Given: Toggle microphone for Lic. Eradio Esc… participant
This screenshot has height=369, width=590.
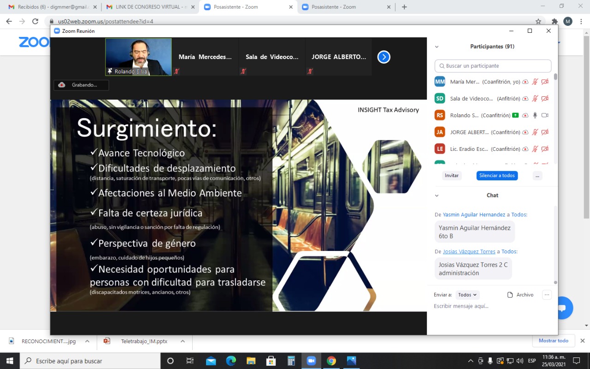Looking at the screenshot, I should tap(535, 149).
